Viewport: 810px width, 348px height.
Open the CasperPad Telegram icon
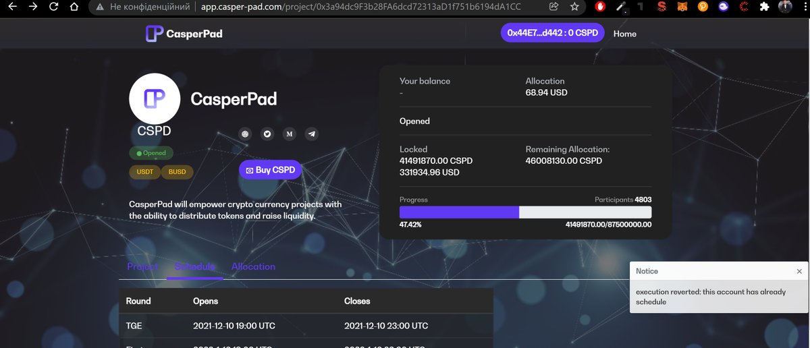(311, 134)
